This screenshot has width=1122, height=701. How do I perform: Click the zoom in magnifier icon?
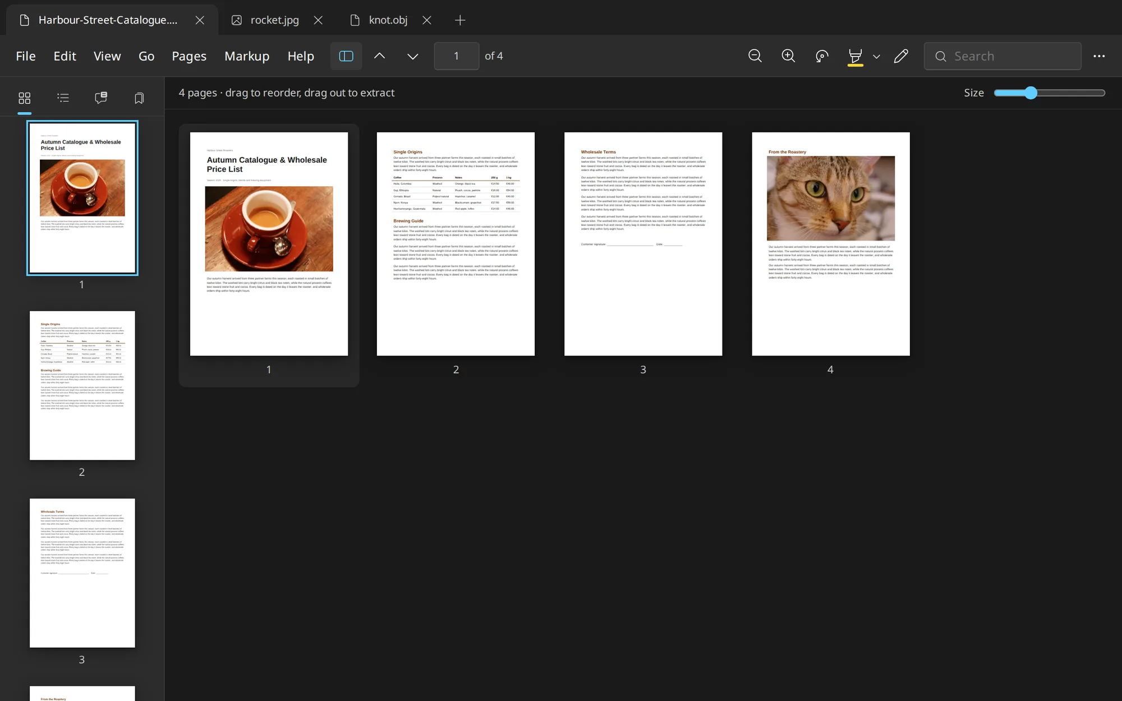tap(788, 56)
